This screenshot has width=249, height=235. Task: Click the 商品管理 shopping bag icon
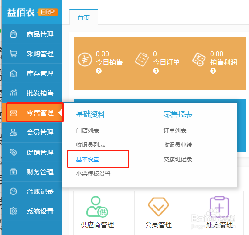(x=14, y=34)
